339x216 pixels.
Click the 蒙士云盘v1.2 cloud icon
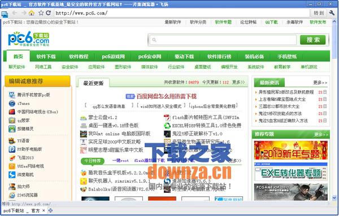(84, 118)
